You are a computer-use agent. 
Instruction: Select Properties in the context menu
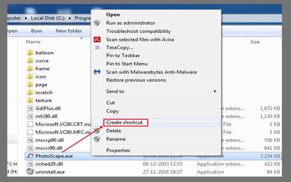coord(118,150)
